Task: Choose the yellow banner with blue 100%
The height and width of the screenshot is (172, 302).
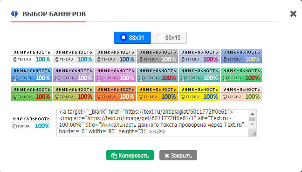Action: pyautogui.click(x=199, y=93)
